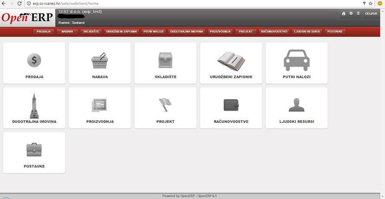The width and height of the screenshot is (385, 199).
Task: Open Ljudski resursi person icon
Action: click(x=296, y=105)
